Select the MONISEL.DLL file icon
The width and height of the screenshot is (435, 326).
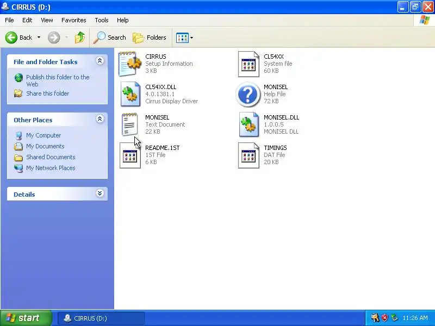tap(248, 124)
